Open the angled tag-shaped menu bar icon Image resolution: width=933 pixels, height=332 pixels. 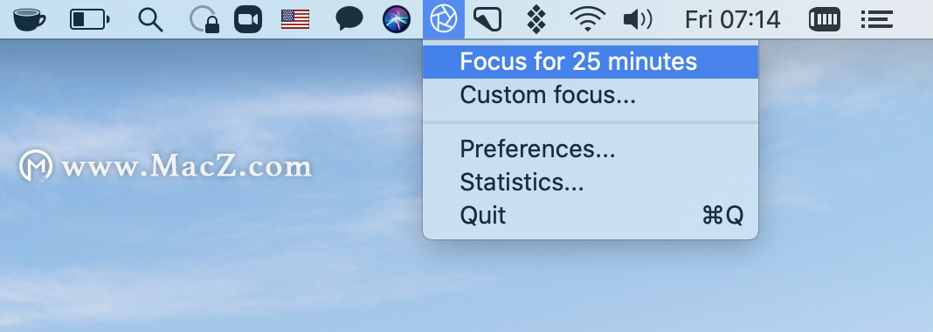(487, 19)
